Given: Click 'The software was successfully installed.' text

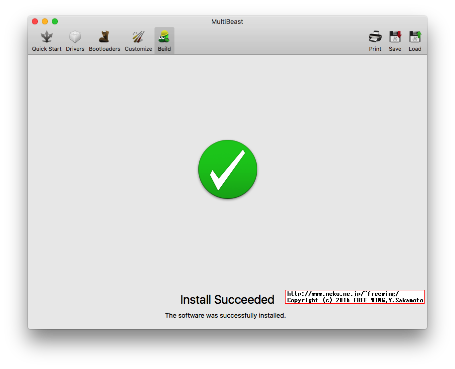Looking at the screenshot, I should [225, 315].
